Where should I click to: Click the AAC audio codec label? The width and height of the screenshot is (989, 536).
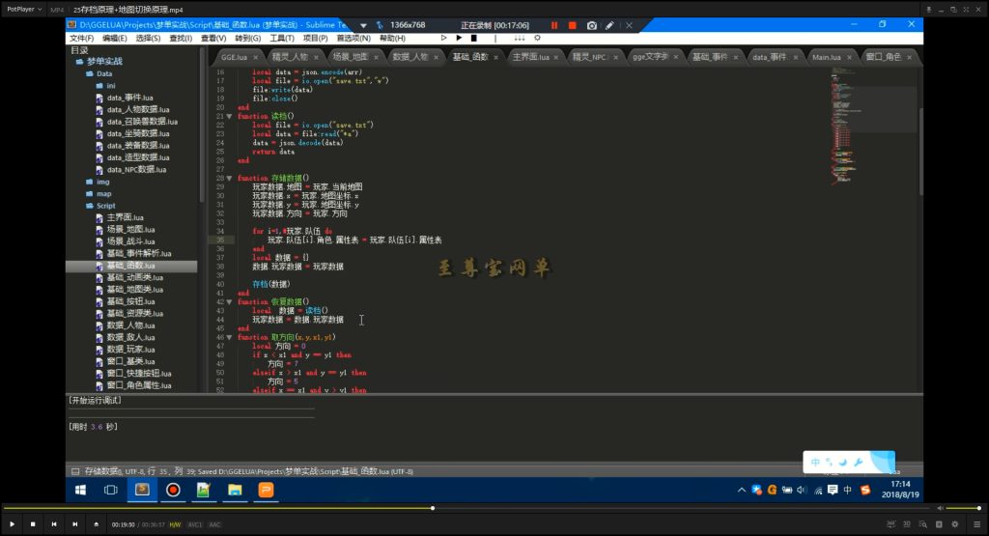214,524
